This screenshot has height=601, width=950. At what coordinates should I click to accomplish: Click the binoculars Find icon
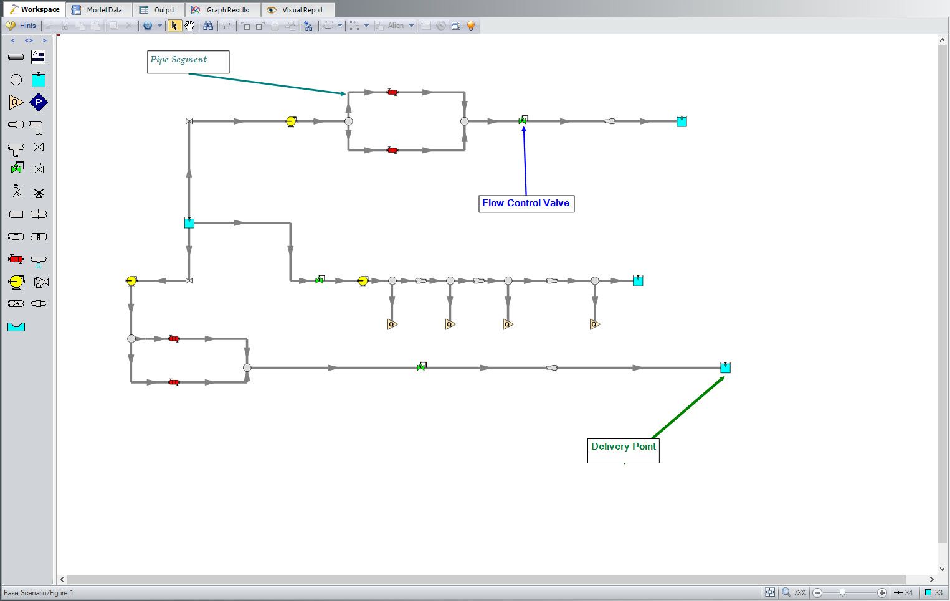pyautogui.click(x=208, y=26)
